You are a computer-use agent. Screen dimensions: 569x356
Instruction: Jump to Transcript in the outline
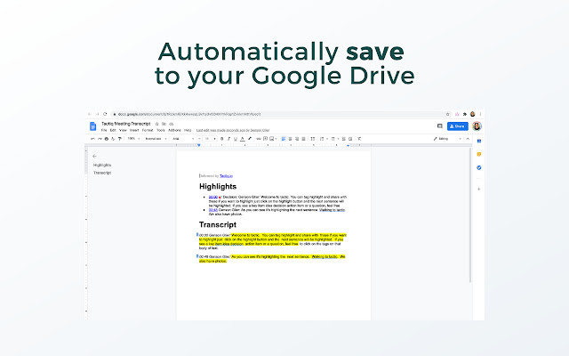click(102, 173)
